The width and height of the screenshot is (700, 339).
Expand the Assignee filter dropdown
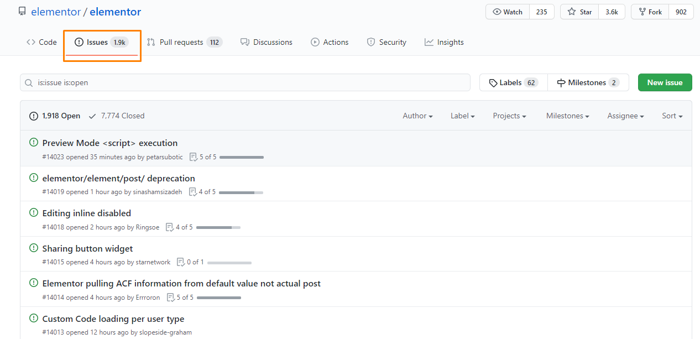(625, 116)
